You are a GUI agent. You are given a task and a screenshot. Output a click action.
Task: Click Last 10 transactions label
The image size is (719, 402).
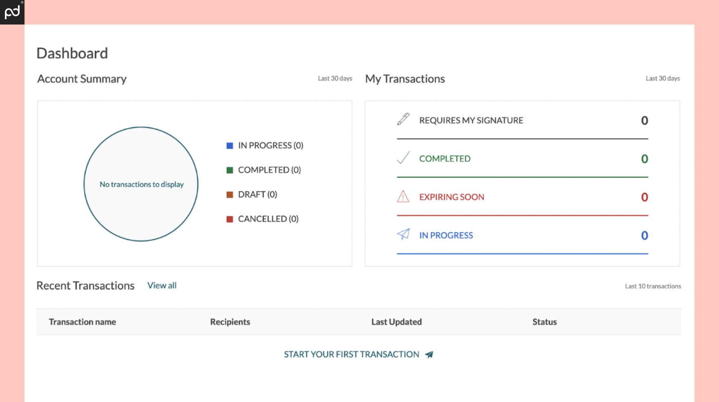(x=653, y=286)
